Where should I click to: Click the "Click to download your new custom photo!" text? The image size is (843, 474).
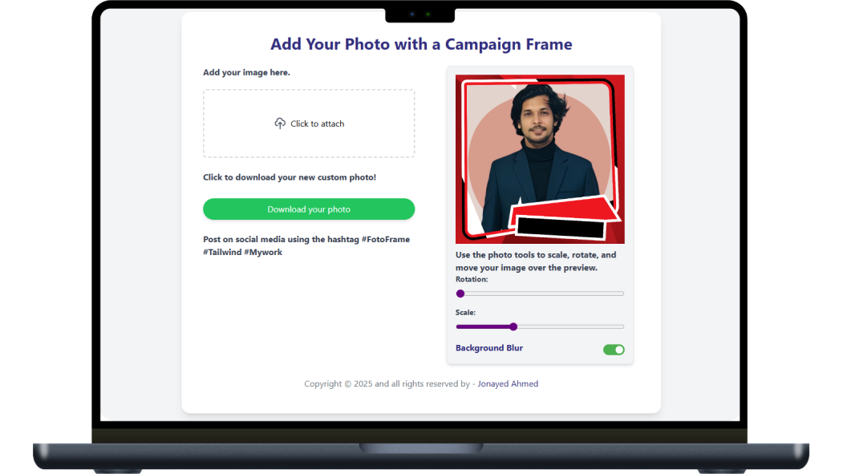coord(290,177)
